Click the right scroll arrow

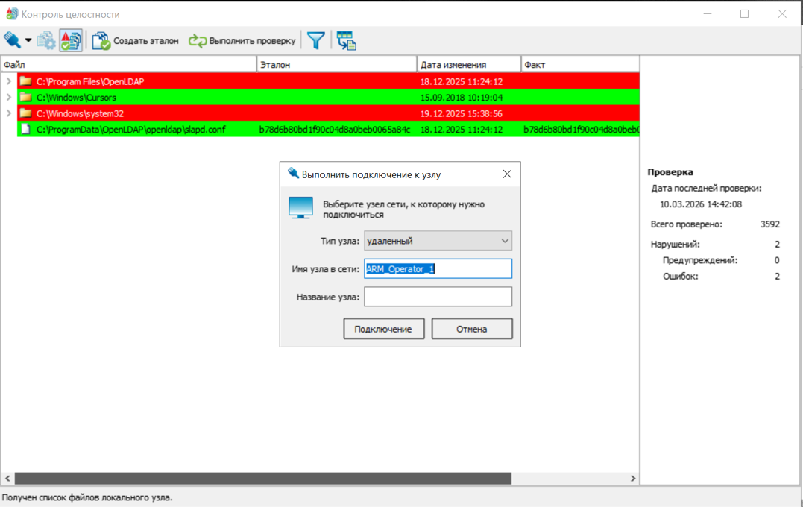pos(633,479)
